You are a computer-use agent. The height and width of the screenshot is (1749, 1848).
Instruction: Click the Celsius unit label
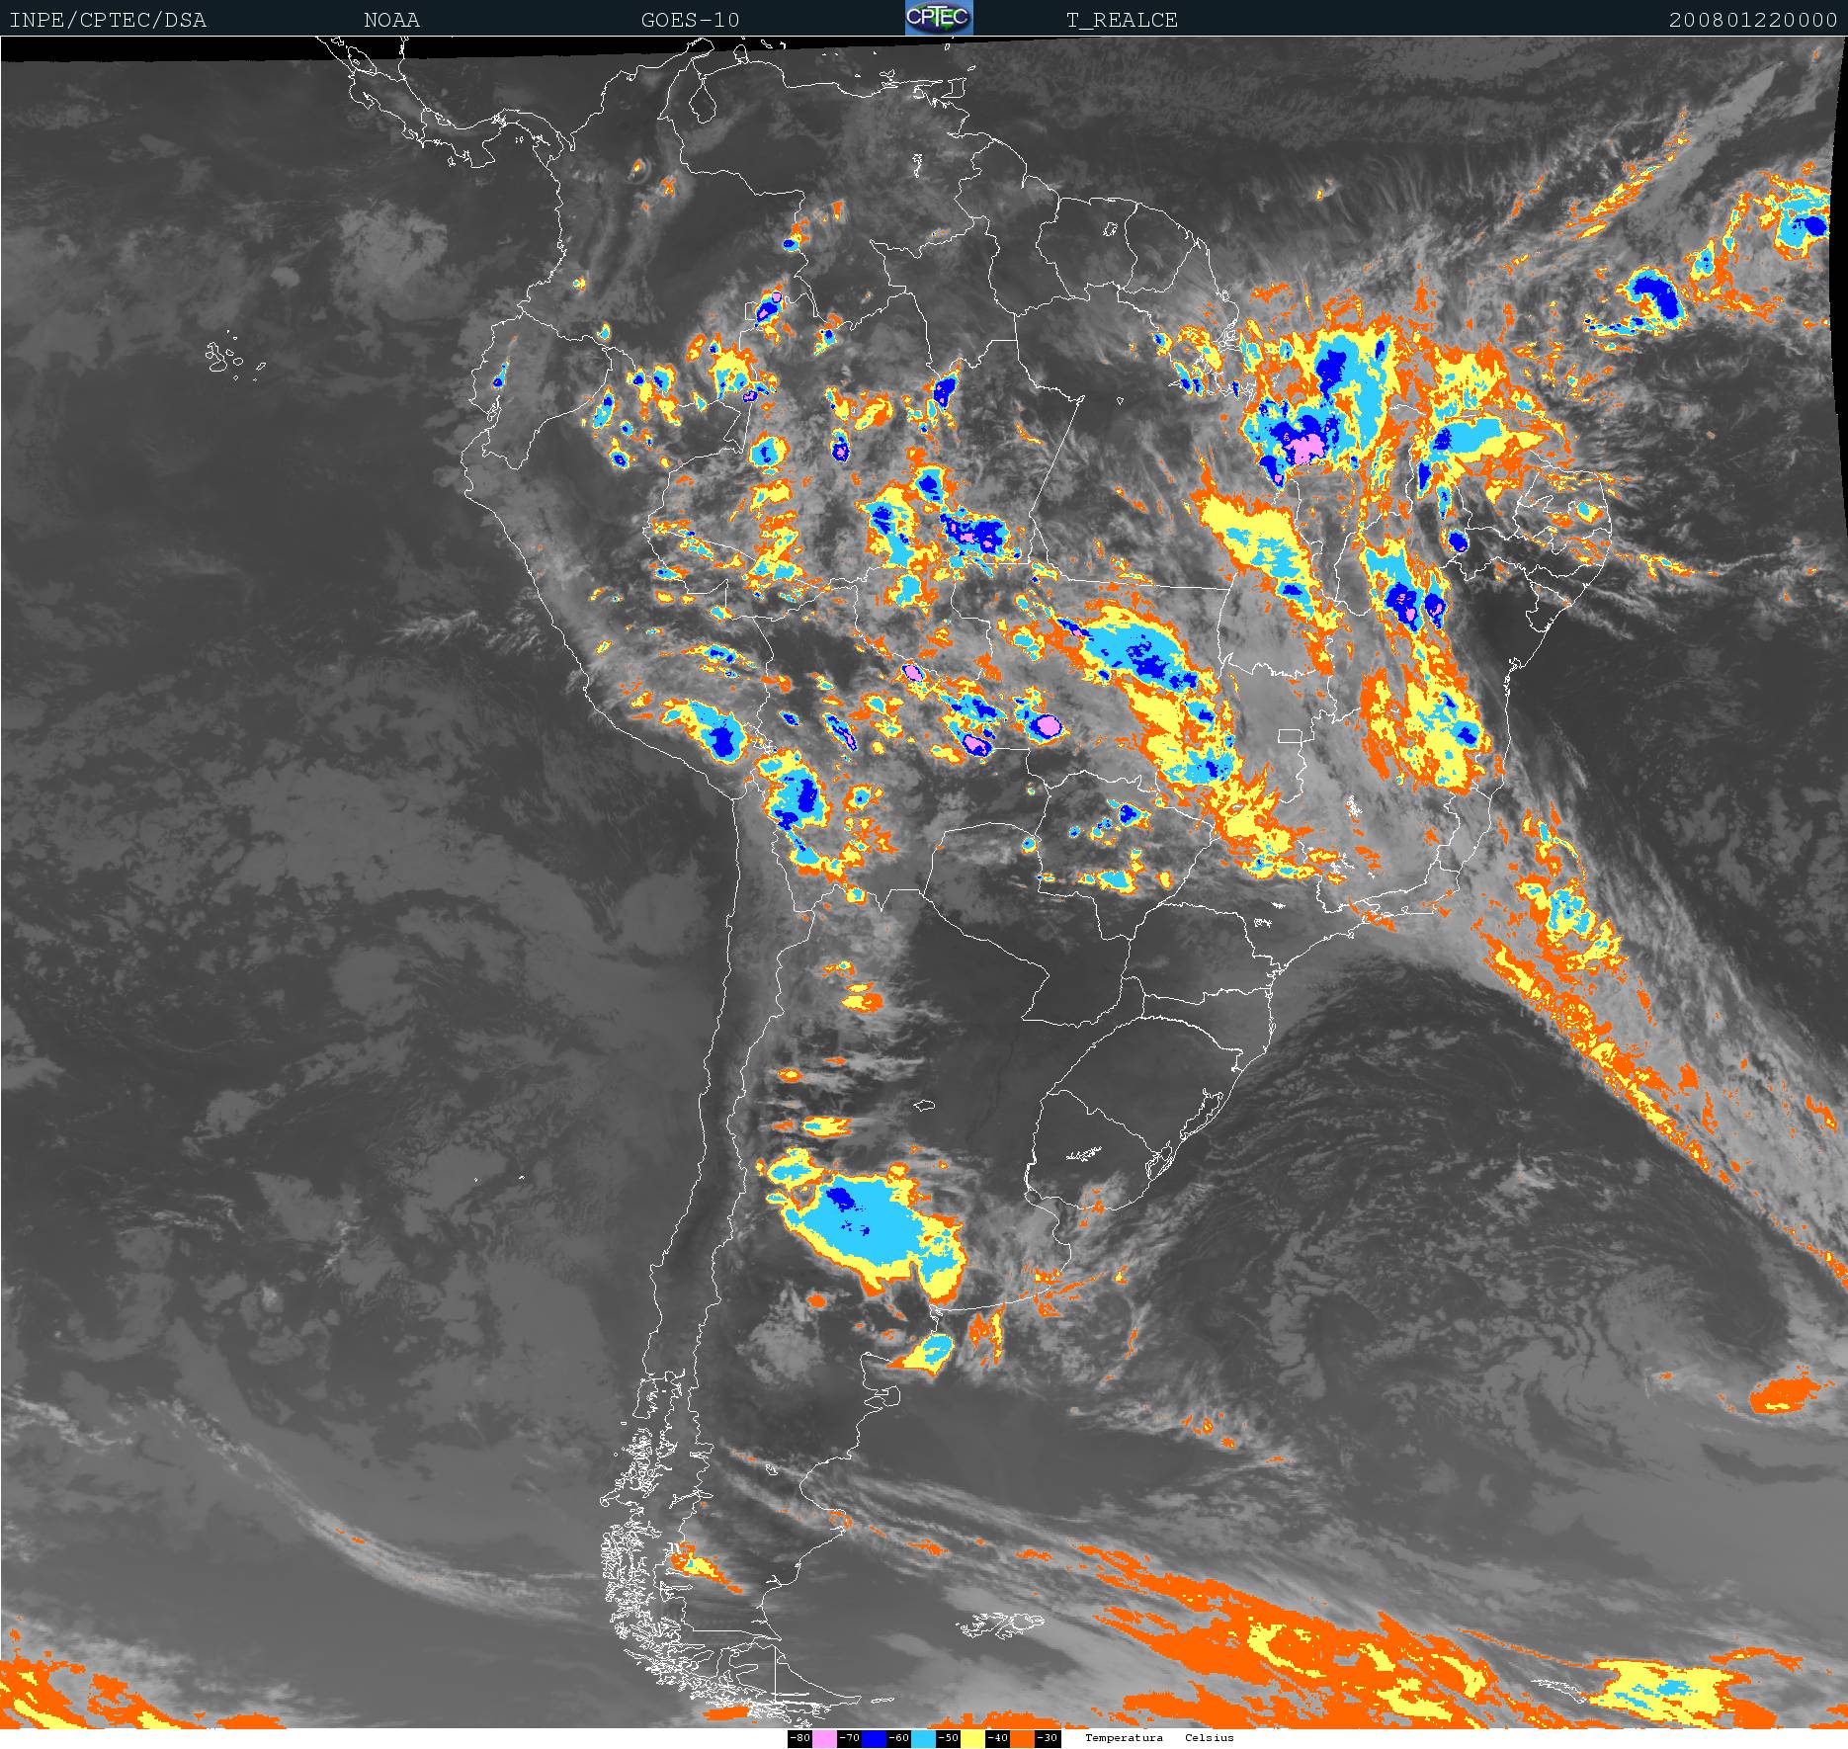1210,1737
